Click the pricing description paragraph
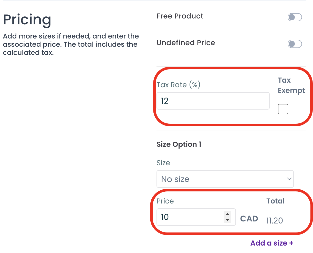Image resolution: width=313 pixels, height=253 pixels. click(x=71, y=44)
